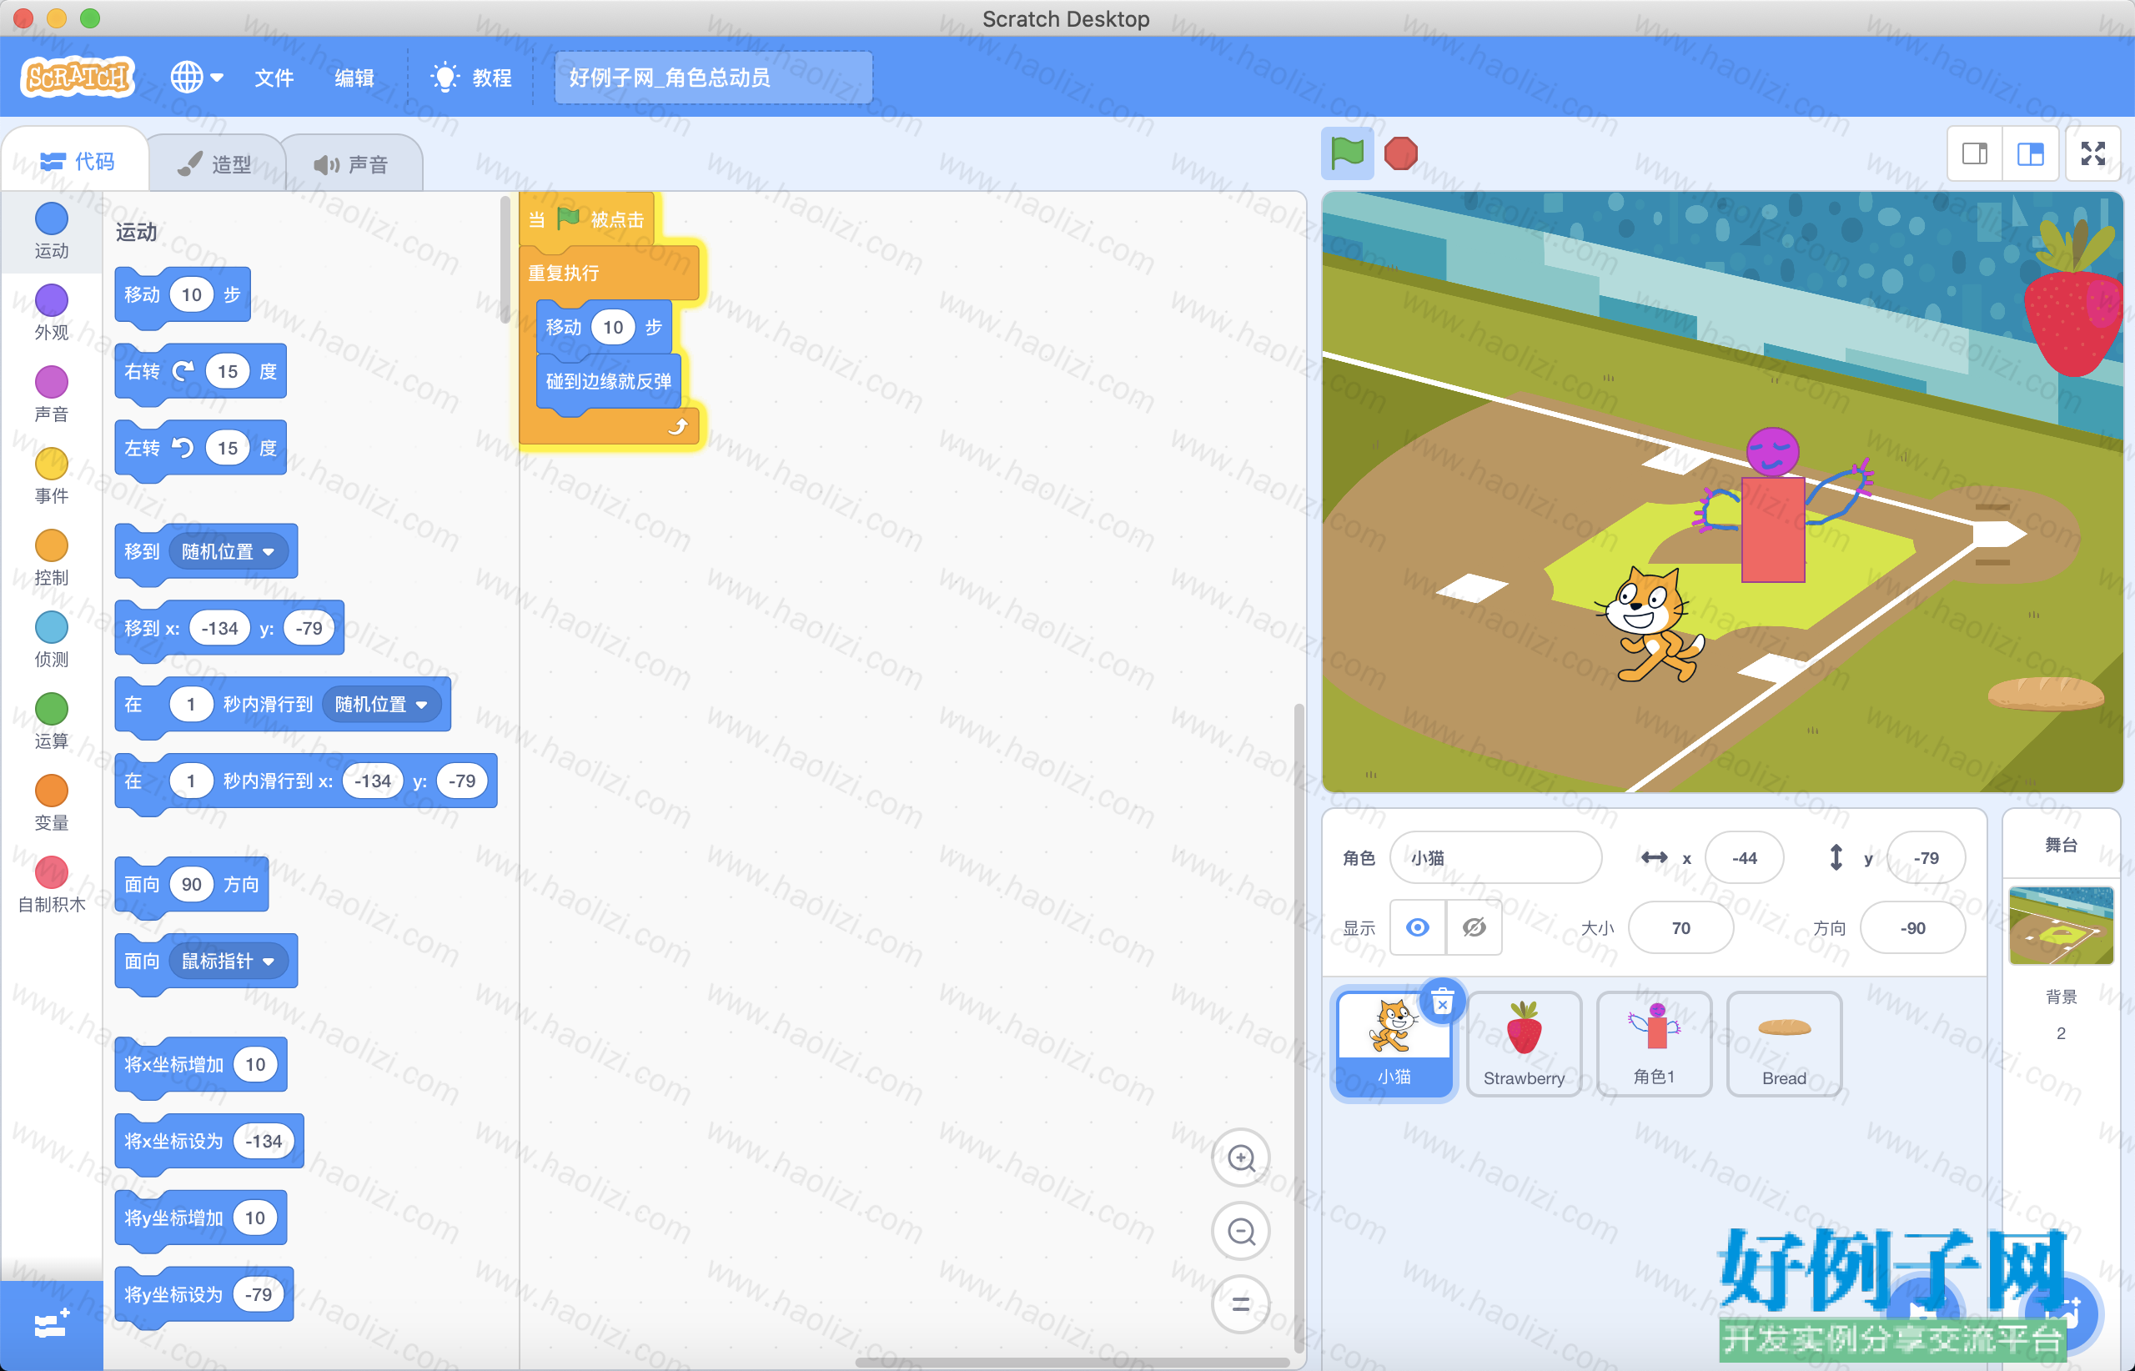Screen dimensions: 2135x1371
Task: Click the sprite size field 70
Action: 1680,927
